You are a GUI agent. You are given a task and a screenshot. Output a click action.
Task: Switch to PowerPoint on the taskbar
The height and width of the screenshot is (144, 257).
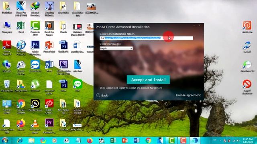125,140
